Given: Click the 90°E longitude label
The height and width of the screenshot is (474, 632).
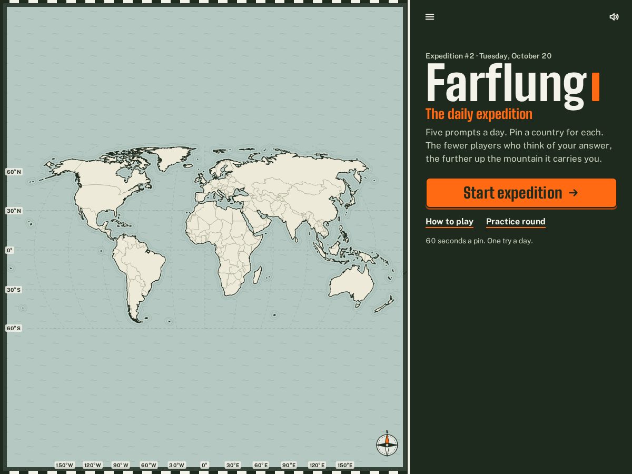Looking at the screenshot, I should click(x=289, y=465).
